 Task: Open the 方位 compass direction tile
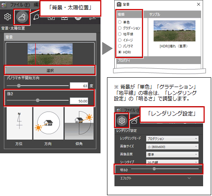[19, 123]
